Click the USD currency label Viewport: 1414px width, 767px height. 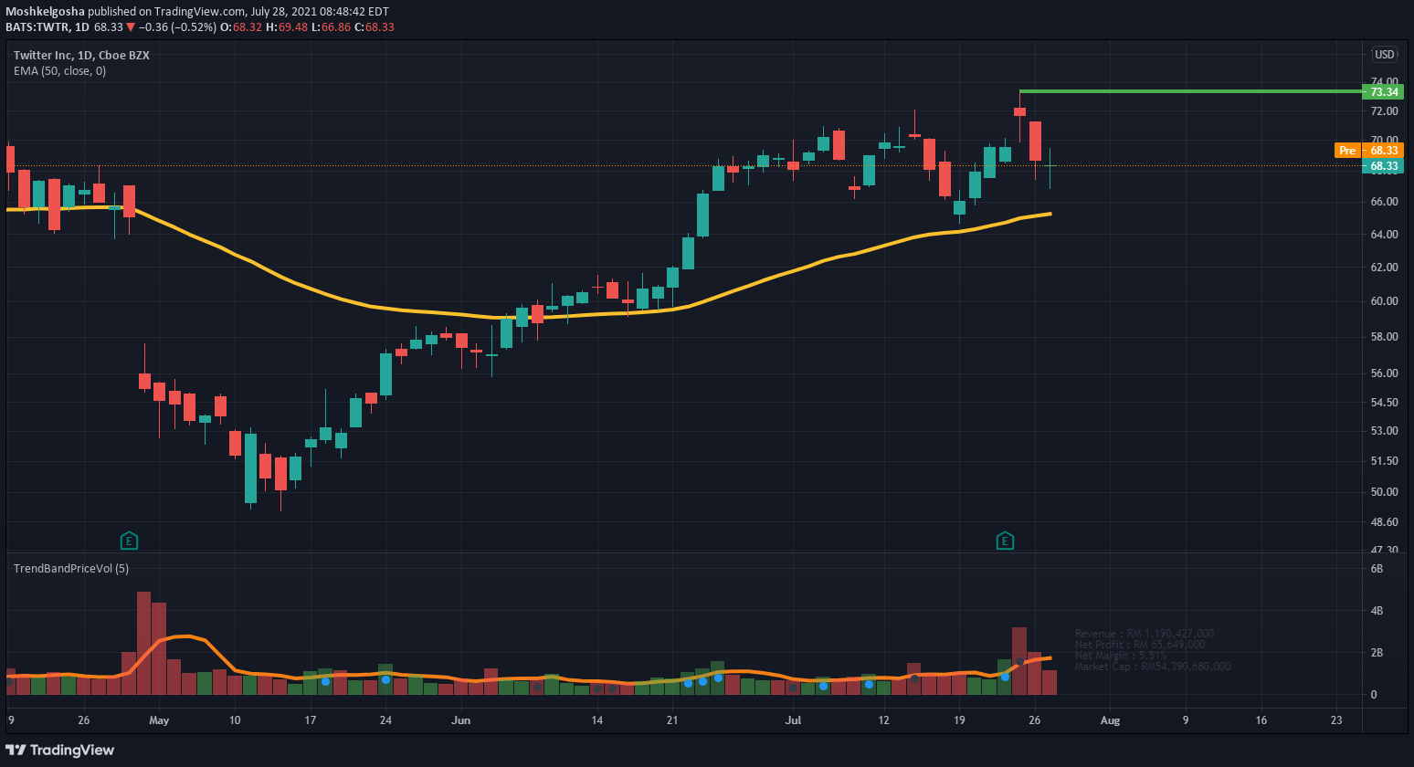1385,55
